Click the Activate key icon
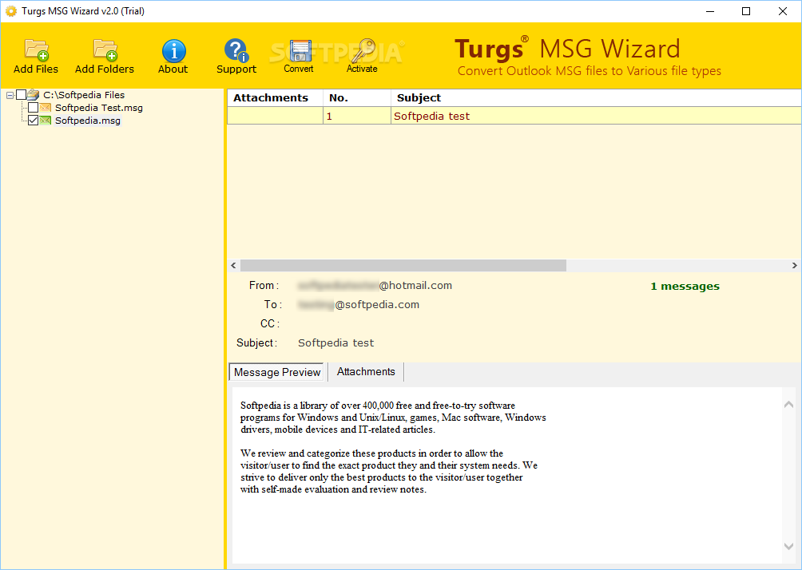The width and height of the screenshot is (802, 570). click(x=363, y=50)
